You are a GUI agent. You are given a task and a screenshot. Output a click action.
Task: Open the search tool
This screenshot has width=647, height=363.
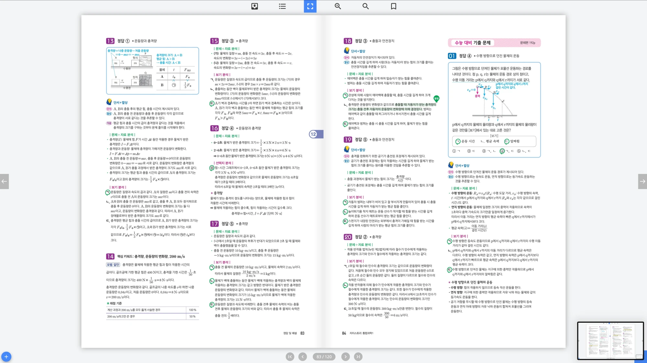[x=366, y=6]
